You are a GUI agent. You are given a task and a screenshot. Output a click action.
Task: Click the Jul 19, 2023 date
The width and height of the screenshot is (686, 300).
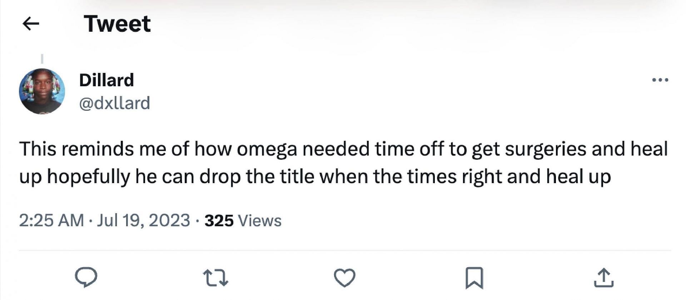[143, 220]
